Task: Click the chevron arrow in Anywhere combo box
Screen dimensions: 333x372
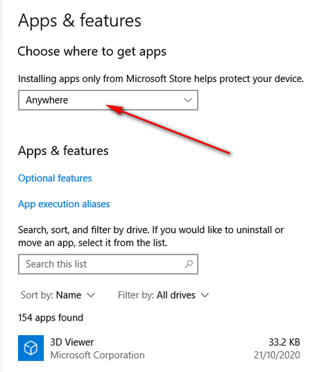Action: tap(188, 100)
